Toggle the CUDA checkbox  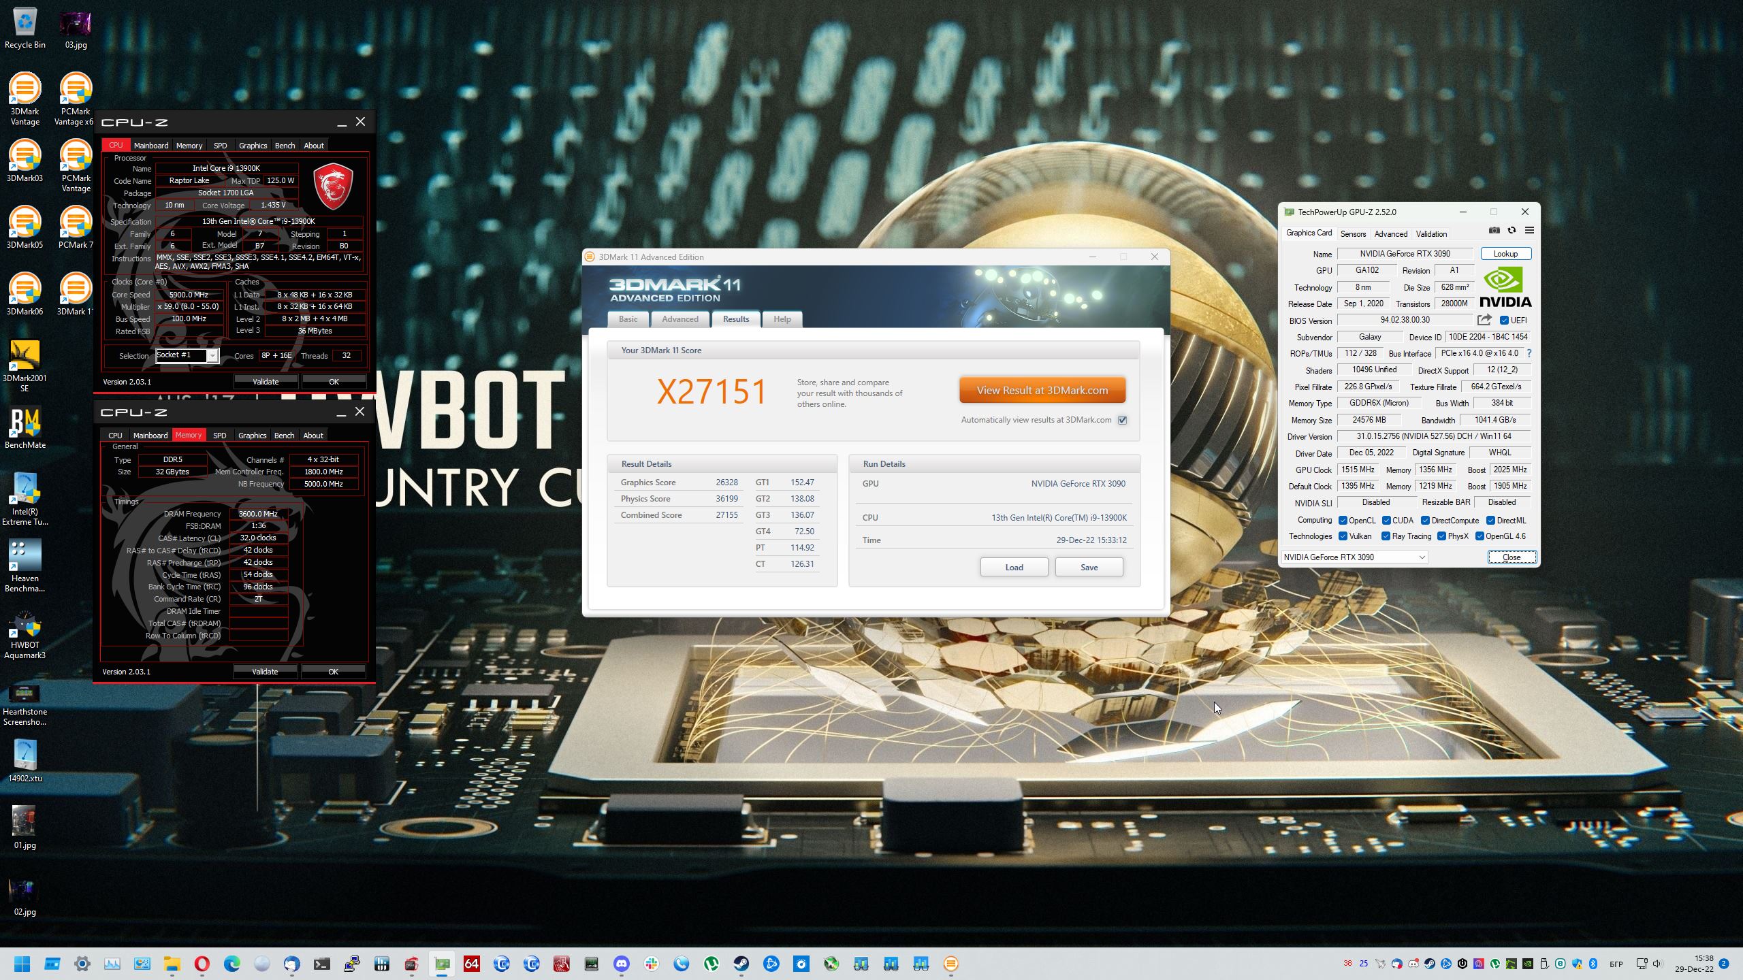pyautogui.click(x=1386, y=521)
